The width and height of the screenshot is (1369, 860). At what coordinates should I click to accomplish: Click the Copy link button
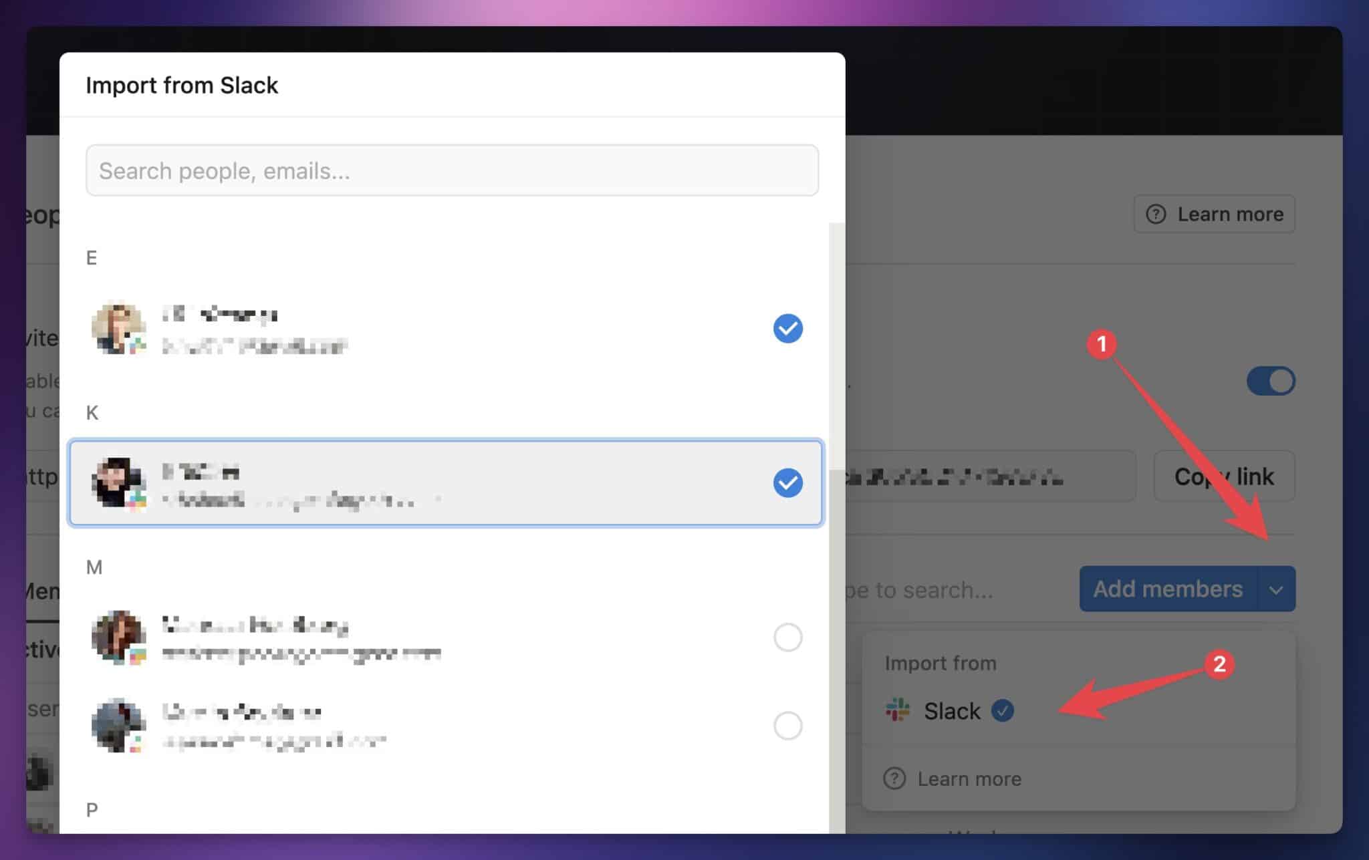[1223, 476]
